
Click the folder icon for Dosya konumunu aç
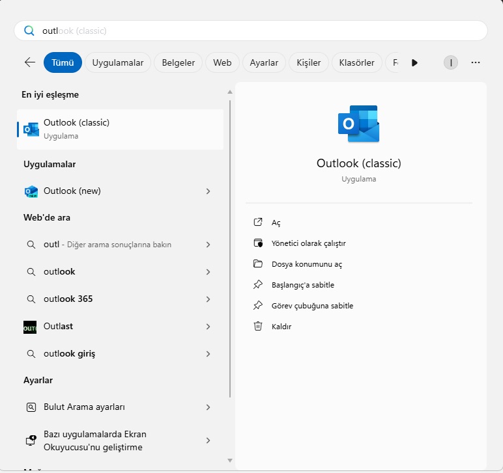258,264
